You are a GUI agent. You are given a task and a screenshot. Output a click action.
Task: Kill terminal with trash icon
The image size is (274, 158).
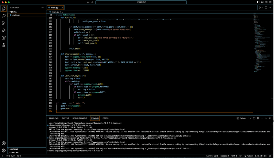pyautogui.click(x=258, y=118)
